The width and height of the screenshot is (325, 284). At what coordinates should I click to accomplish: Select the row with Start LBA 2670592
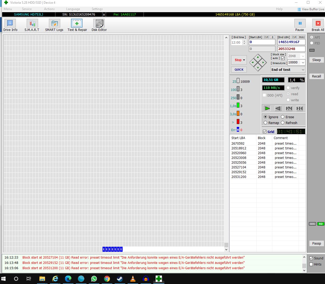click(267, 144)
